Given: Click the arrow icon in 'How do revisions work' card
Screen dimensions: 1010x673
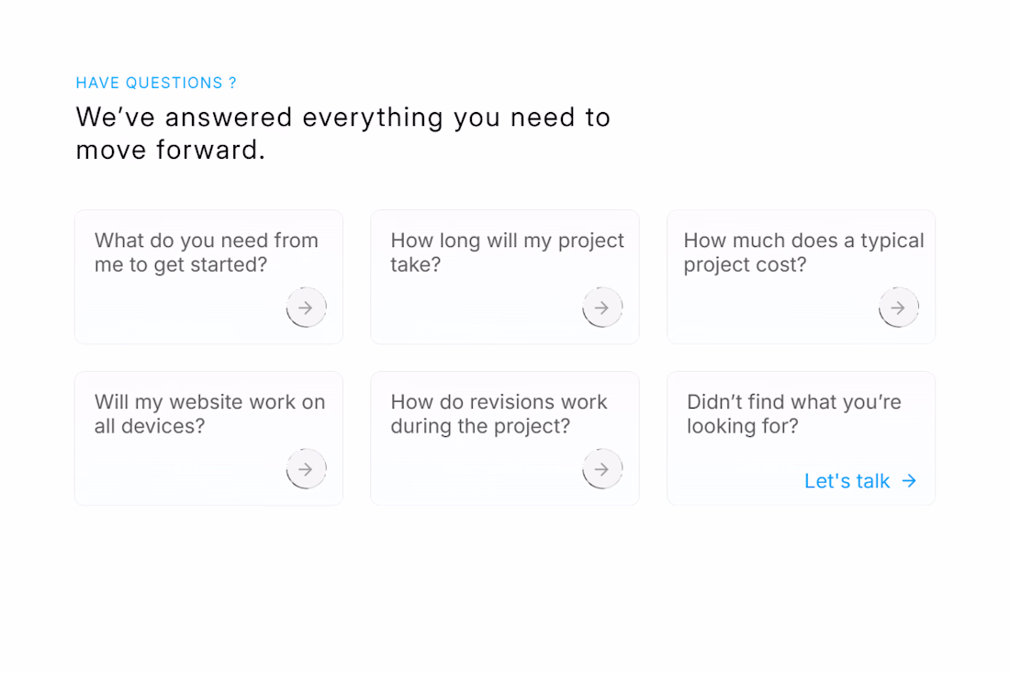Looking at the screenshot, I should point(602,469).
